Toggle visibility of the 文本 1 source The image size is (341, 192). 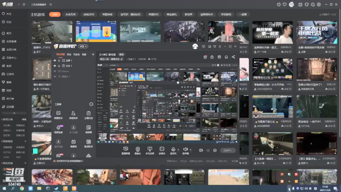pos(55,66)
